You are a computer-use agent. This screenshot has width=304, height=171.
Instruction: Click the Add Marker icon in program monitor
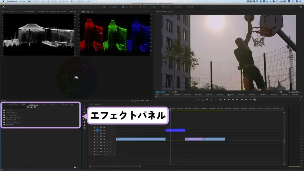tap(207, 100)
